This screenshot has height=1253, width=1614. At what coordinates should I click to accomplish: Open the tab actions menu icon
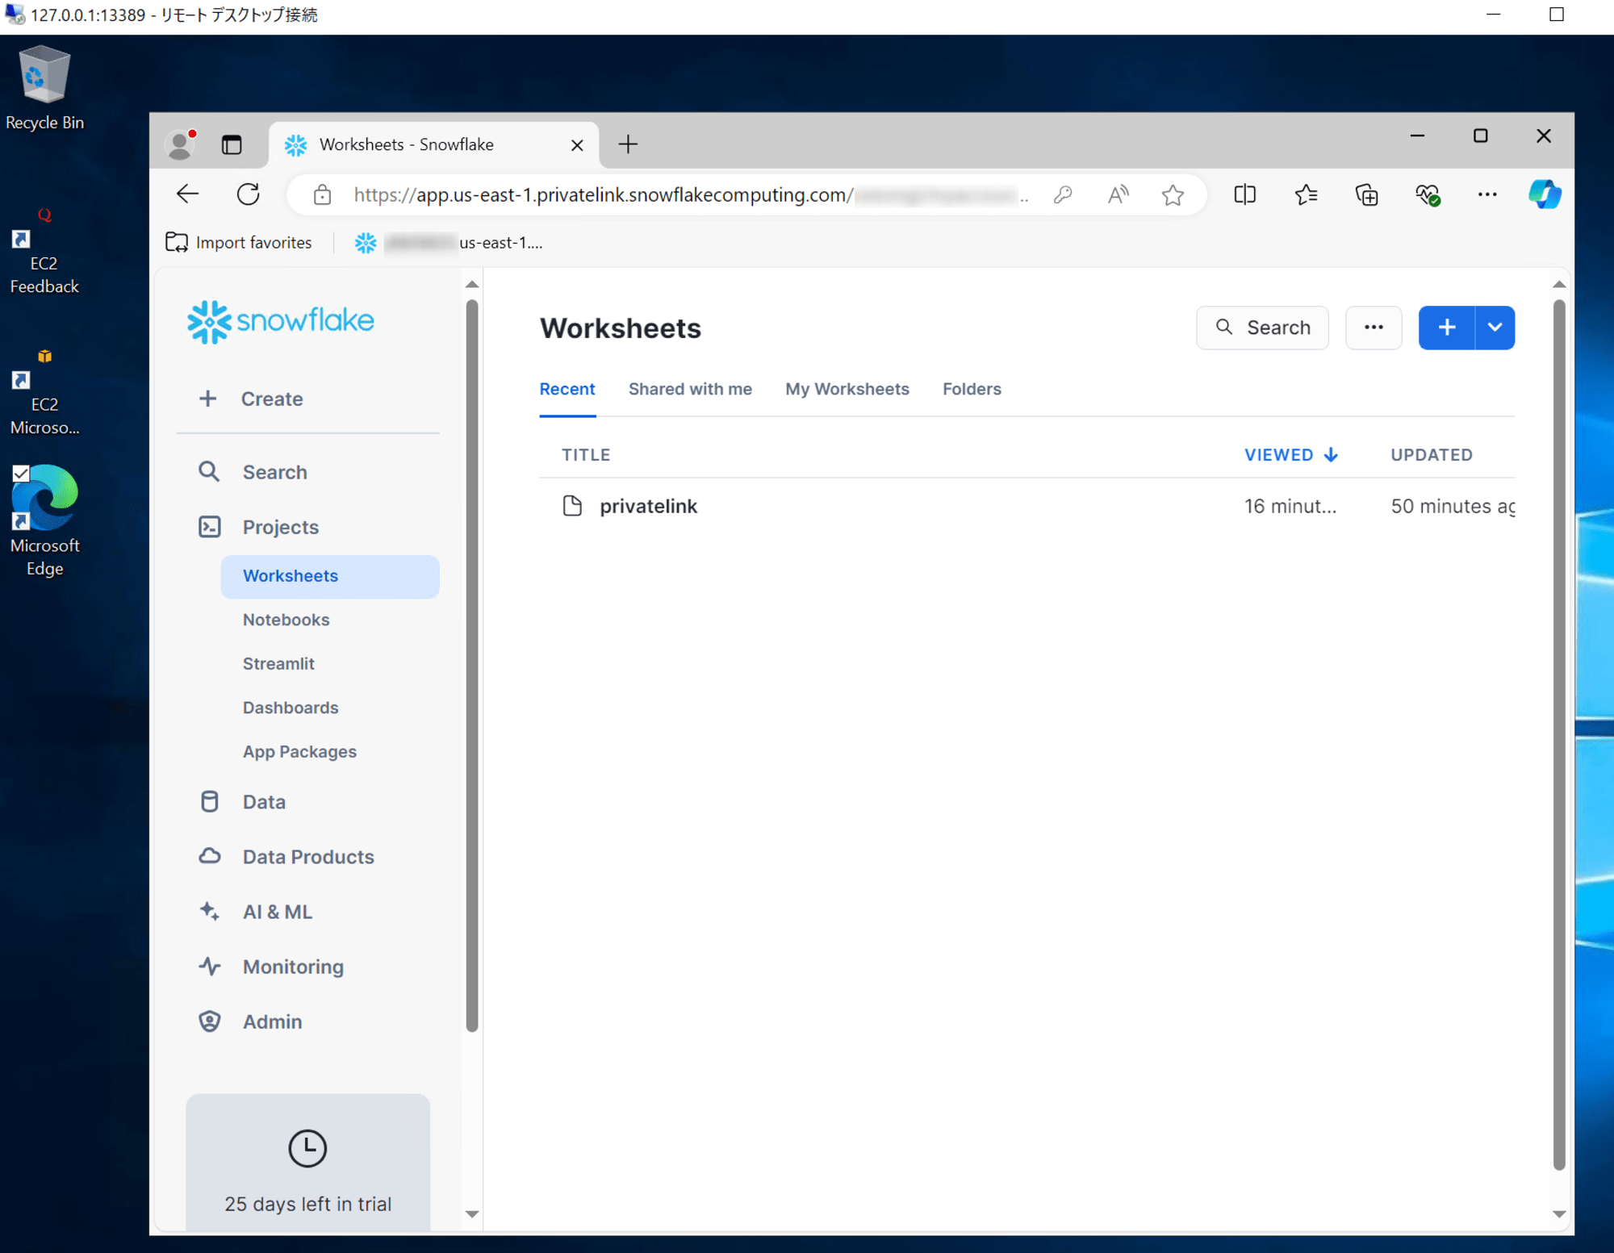coord(232,144)
